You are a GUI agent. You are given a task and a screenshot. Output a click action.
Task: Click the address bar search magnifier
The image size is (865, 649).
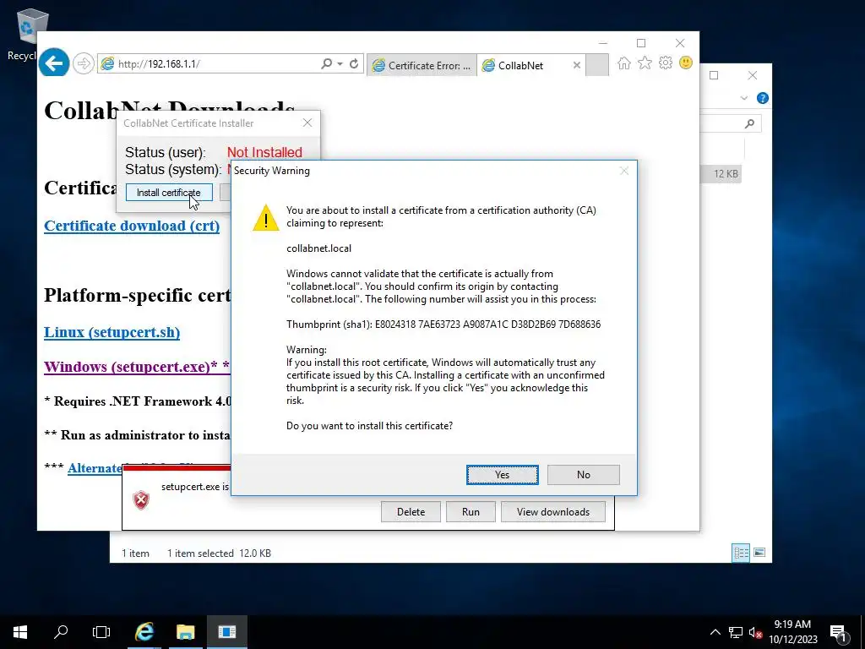pos(327,64)
